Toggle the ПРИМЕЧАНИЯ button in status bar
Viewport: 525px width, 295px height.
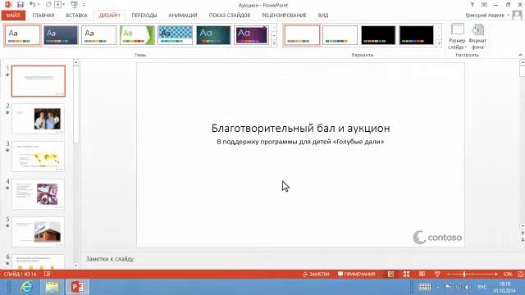click(x=356, y=274)
